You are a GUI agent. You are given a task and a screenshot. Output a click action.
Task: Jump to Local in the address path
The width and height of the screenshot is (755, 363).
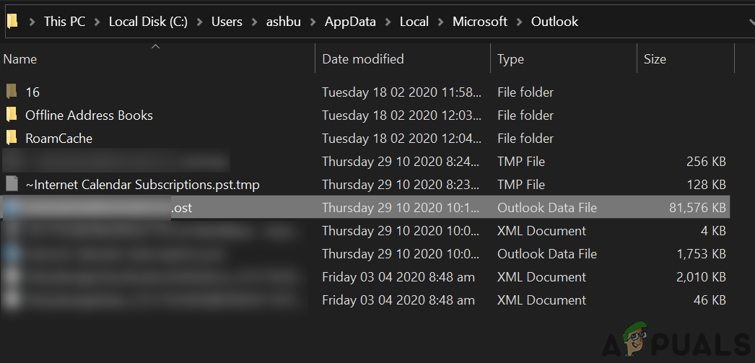click(x=414, y=22)
